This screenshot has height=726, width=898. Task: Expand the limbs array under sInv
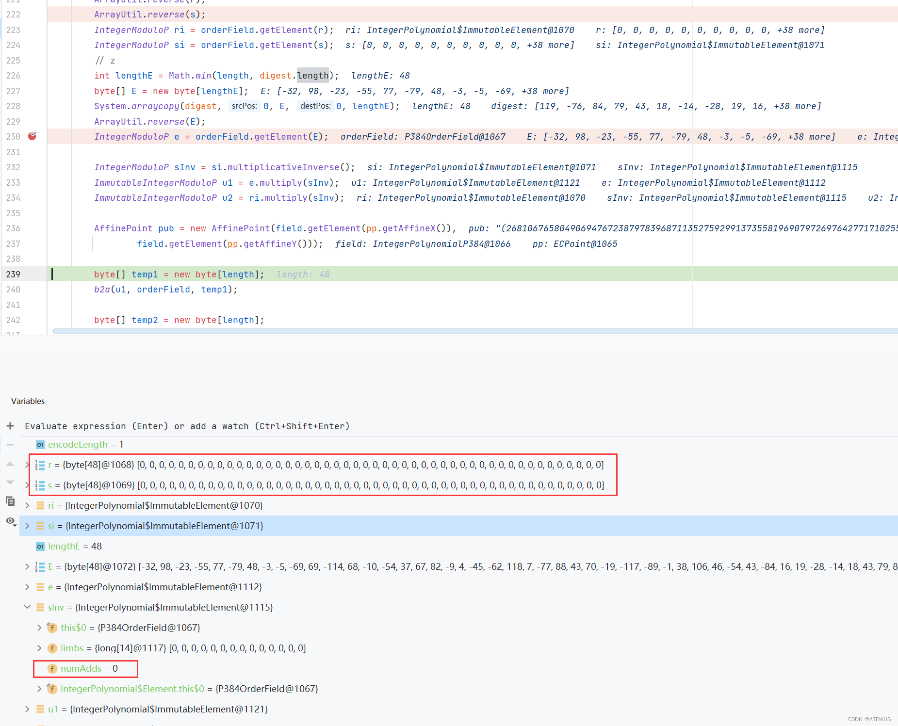click(x=39, y=648)
